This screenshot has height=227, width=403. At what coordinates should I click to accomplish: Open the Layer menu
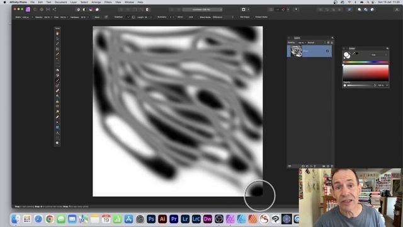click(x=74, y=2)
